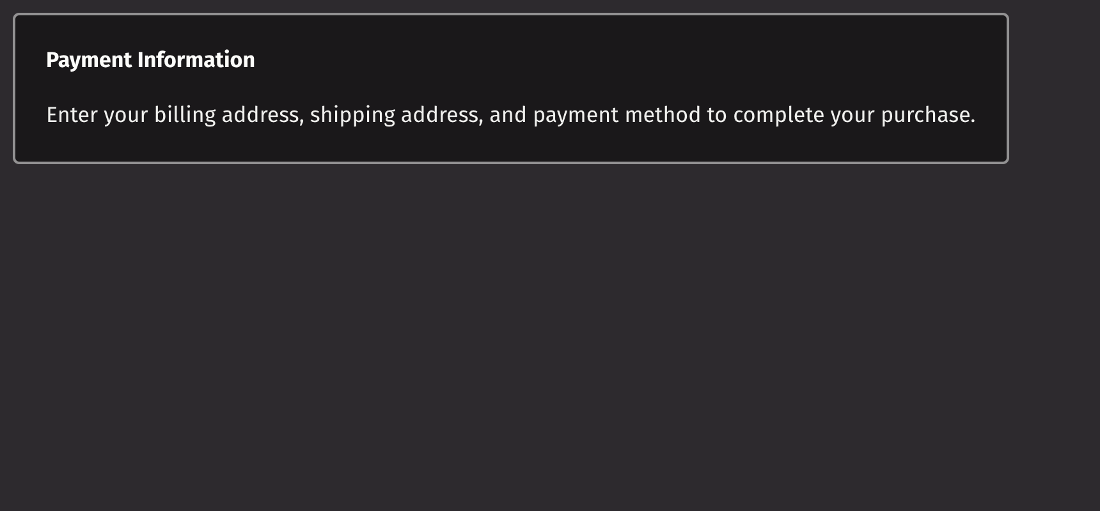Click the word "your" before "billing"
The width and height of the screenshot is (1100, 511).
(125, 115)
